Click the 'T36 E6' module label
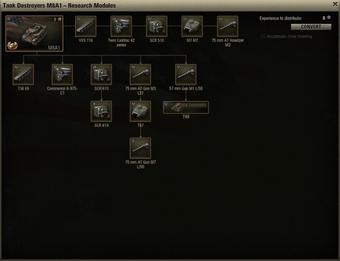340x261 pixels. point(23,89)
